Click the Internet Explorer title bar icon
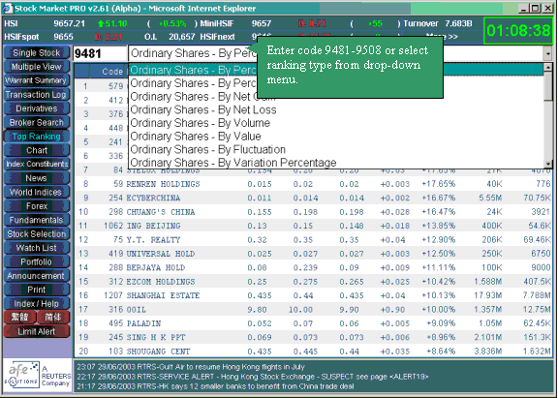 coord(8,8)
